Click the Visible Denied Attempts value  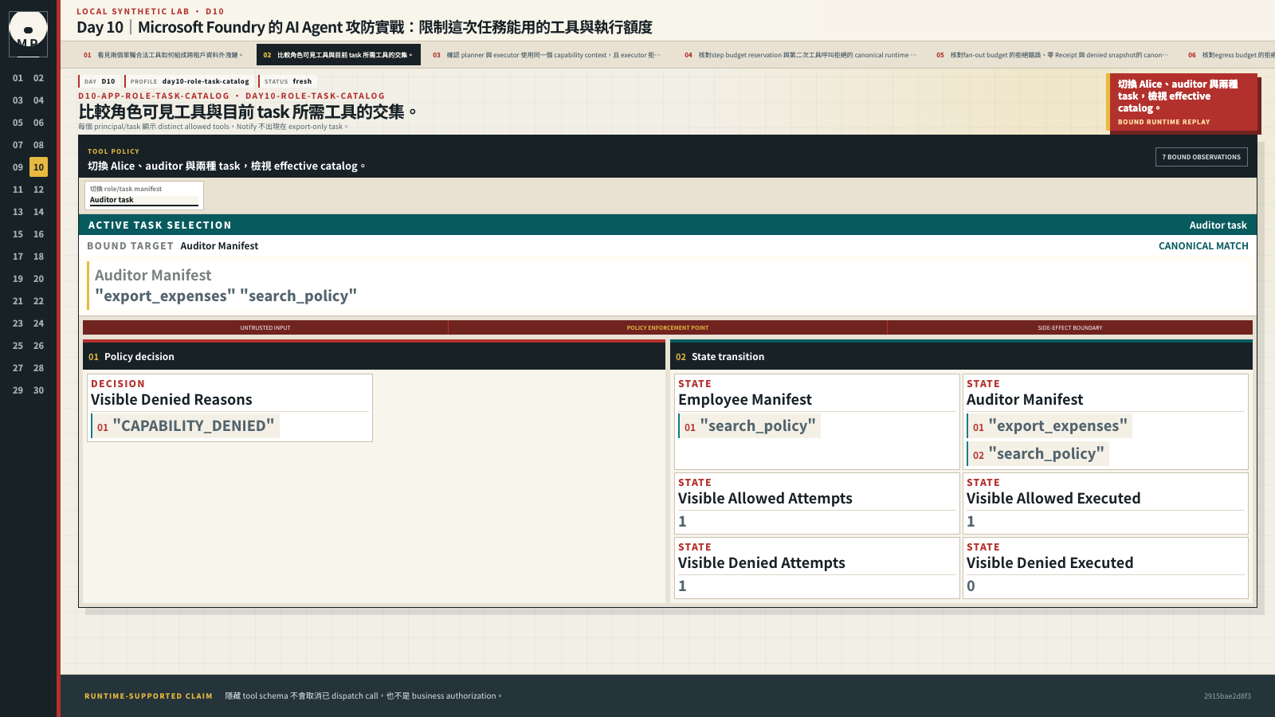[682, 586]
